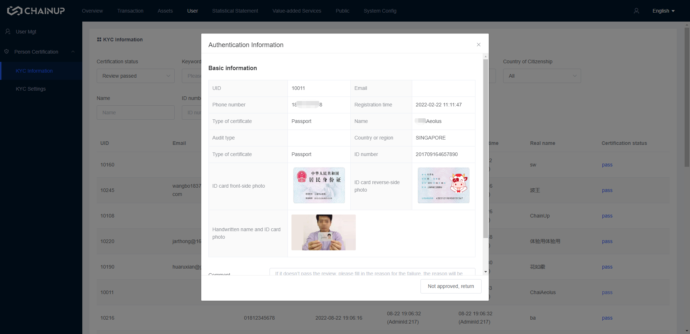This screenshot has width=690, height=334.
Task: Click the User Mgt sidebar icon
Action: click(x=8, y=32)
